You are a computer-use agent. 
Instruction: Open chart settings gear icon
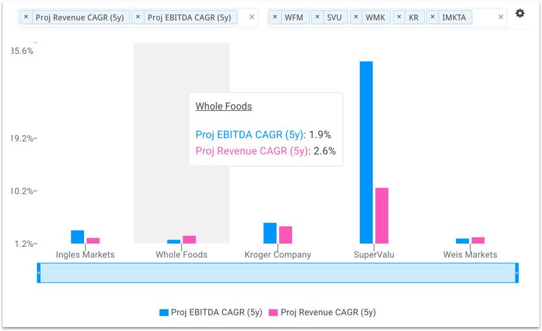(519, 14)
